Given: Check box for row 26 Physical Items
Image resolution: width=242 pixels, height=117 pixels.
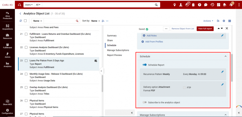Looking at the screenshot, I should tap(26, 101).
